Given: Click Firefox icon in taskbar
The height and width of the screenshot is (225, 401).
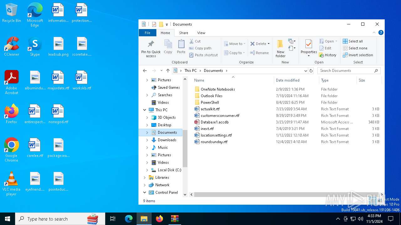Looking at the screenshot, I should point(159,219).
